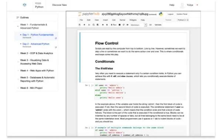Click the Homework label under Day 1
The height and width of the screenshot is (139, 222).
point(27,37)
